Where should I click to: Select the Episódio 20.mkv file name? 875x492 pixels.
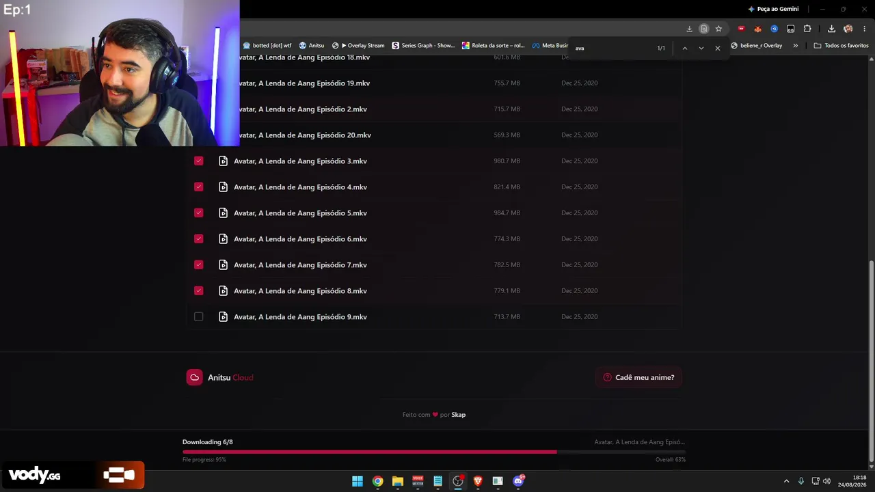pos(306,135)
